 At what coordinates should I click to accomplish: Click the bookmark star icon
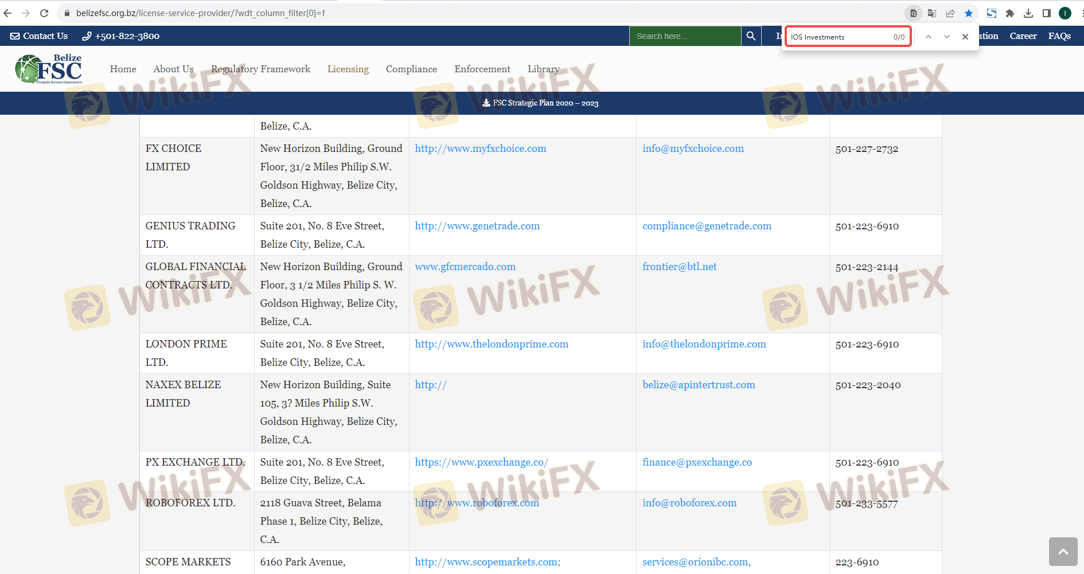[969, 13]
